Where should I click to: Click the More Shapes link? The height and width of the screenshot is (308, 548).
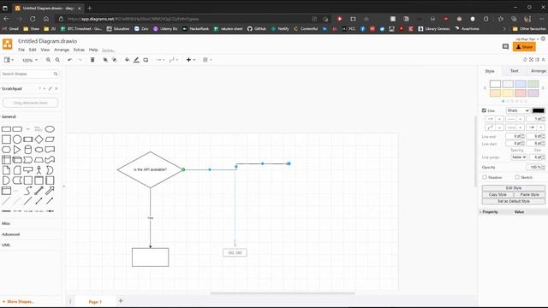[x=18, y=302]
